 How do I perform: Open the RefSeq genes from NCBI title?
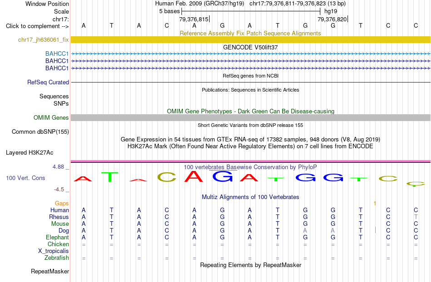(251, 76)
